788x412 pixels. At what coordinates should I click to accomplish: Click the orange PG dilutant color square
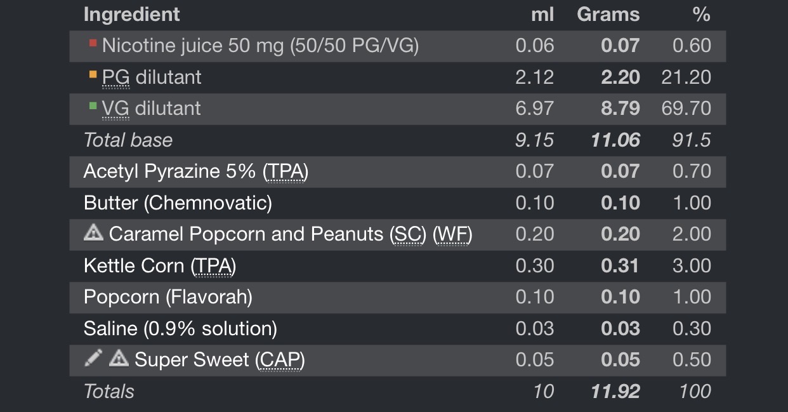point(93,75)
